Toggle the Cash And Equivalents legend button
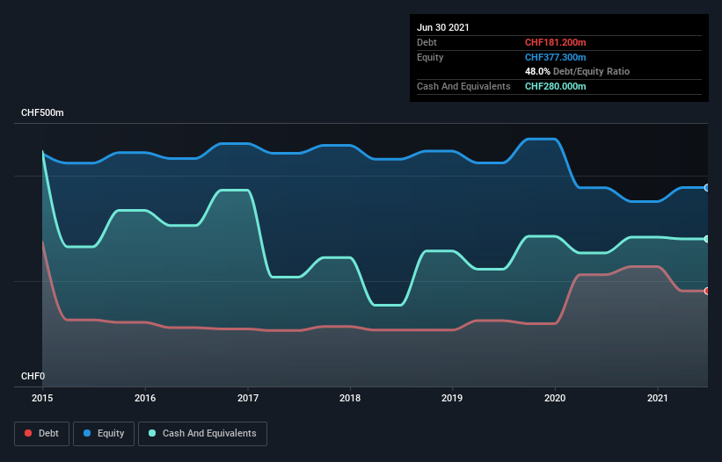The height and width of the screenshot is (462, 722). (x=202, y=434)
